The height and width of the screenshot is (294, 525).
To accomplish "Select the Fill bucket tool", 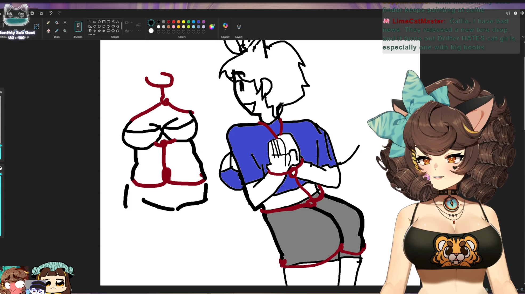I will point(56,23).
